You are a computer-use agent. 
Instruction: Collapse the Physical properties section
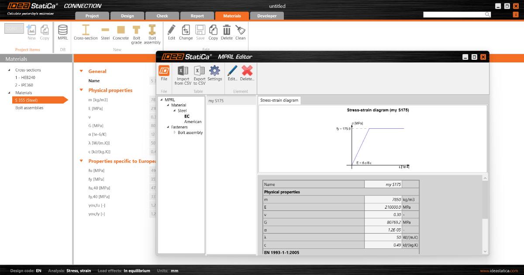tap(81, 90)
